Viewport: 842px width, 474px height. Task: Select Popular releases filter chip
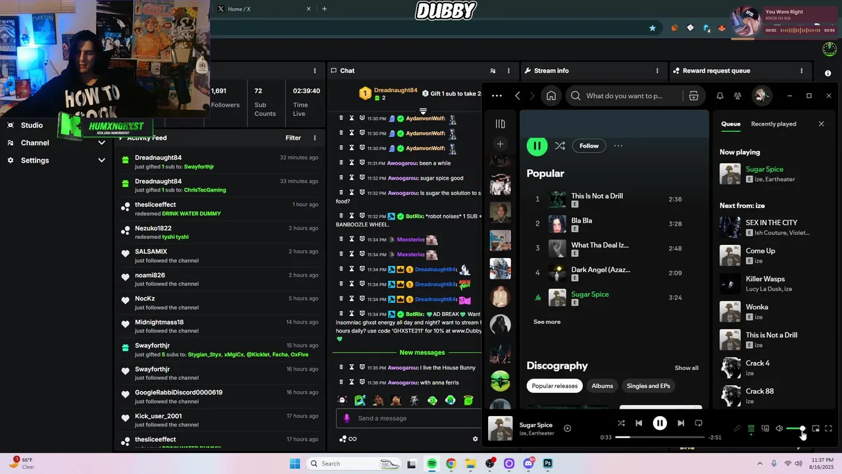click(x=555, y=386)
